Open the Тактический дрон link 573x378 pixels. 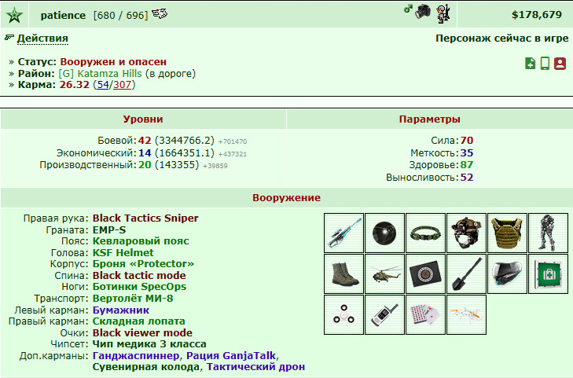[x=255, y=367]
